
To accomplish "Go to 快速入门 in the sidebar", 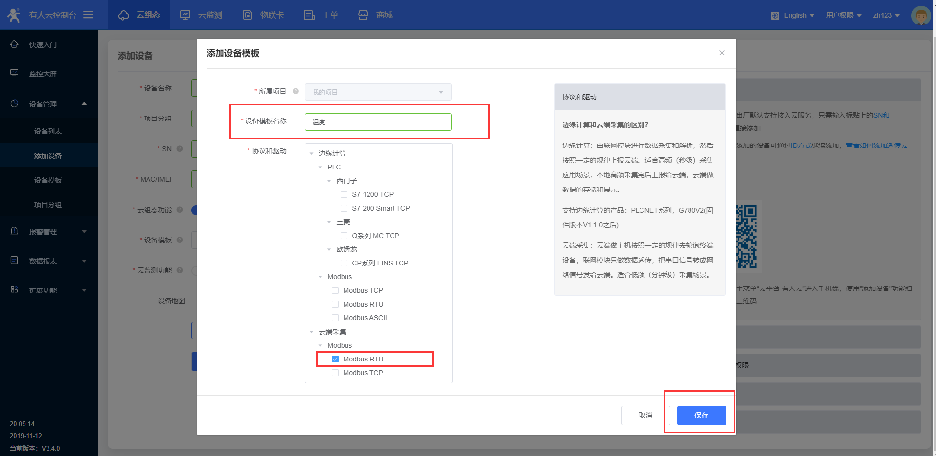I will point(43,45).
